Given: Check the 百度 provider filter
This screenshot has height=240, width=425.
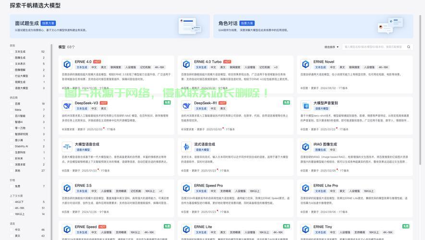Looking at the screenshot, I should [12, 104].
